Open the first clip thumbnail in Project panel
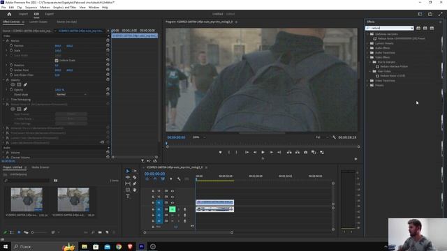 (27, 199)
